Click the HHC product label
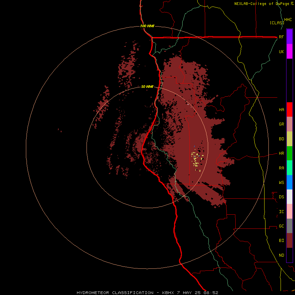Screen dimensions: 295x295 coord(288,20)
